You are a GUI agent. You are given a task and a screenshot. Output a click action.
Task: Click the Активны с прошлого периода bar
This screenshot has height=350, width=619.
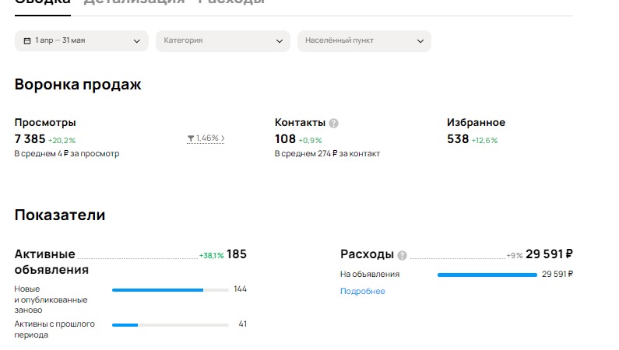coord(168,324)
